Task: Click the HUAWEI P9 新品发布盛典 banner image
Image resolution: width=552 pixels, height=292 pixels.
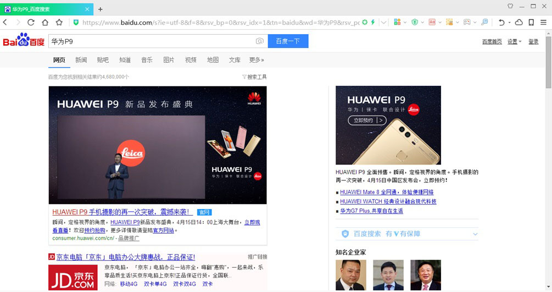Action: tap(158, 145)
